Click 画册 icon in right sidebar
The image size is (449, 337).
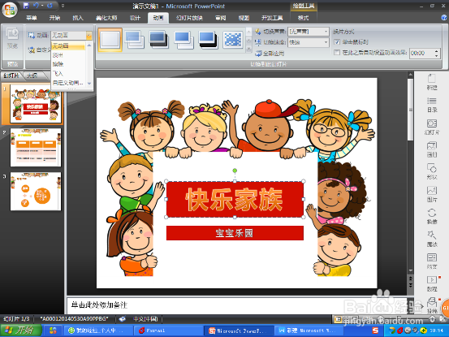432,149
